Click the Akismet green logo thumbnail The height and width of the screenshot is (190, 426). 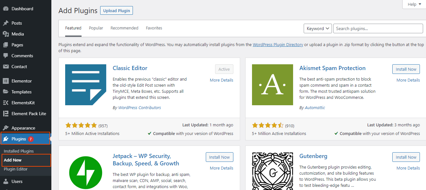pyautogui.click(x=273, y=85)
